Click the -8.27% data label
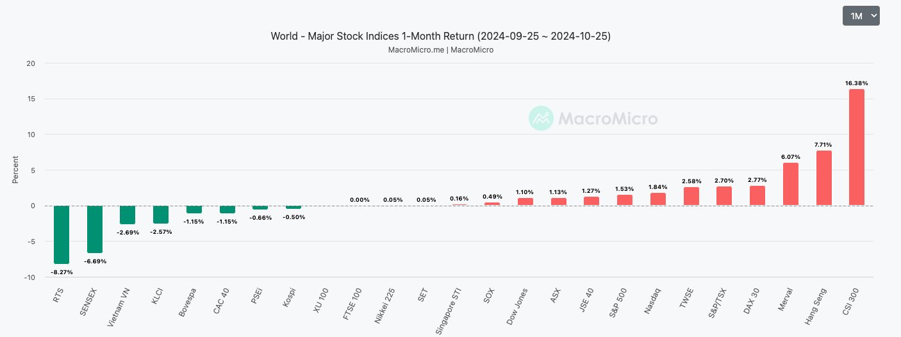Viewport: 901px width, 337px height. tap(62, 272)
